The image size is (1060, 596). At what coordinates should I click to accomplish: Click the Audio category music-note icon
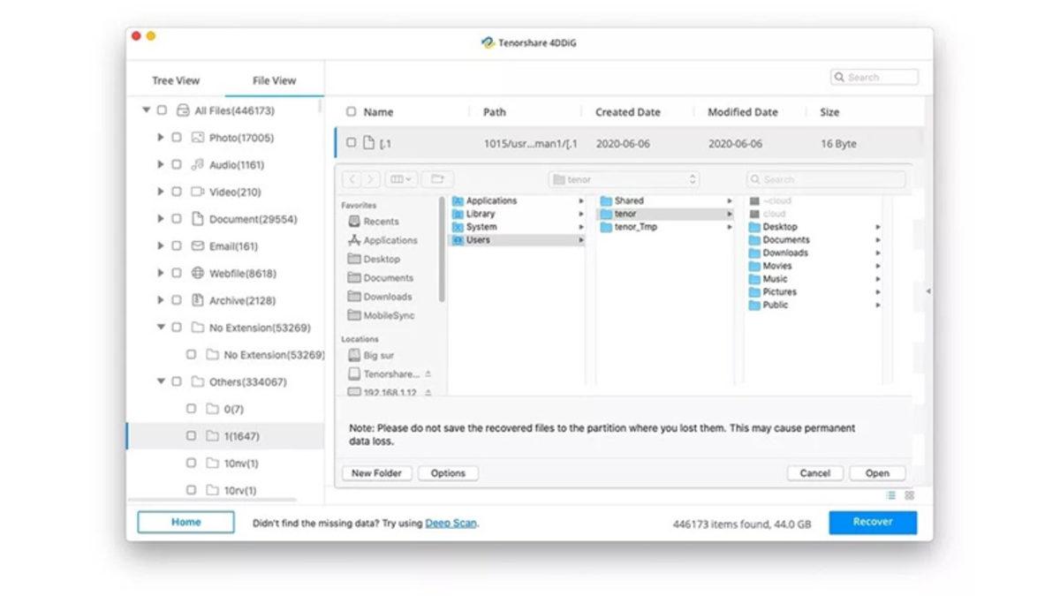(x=199, y=164)
